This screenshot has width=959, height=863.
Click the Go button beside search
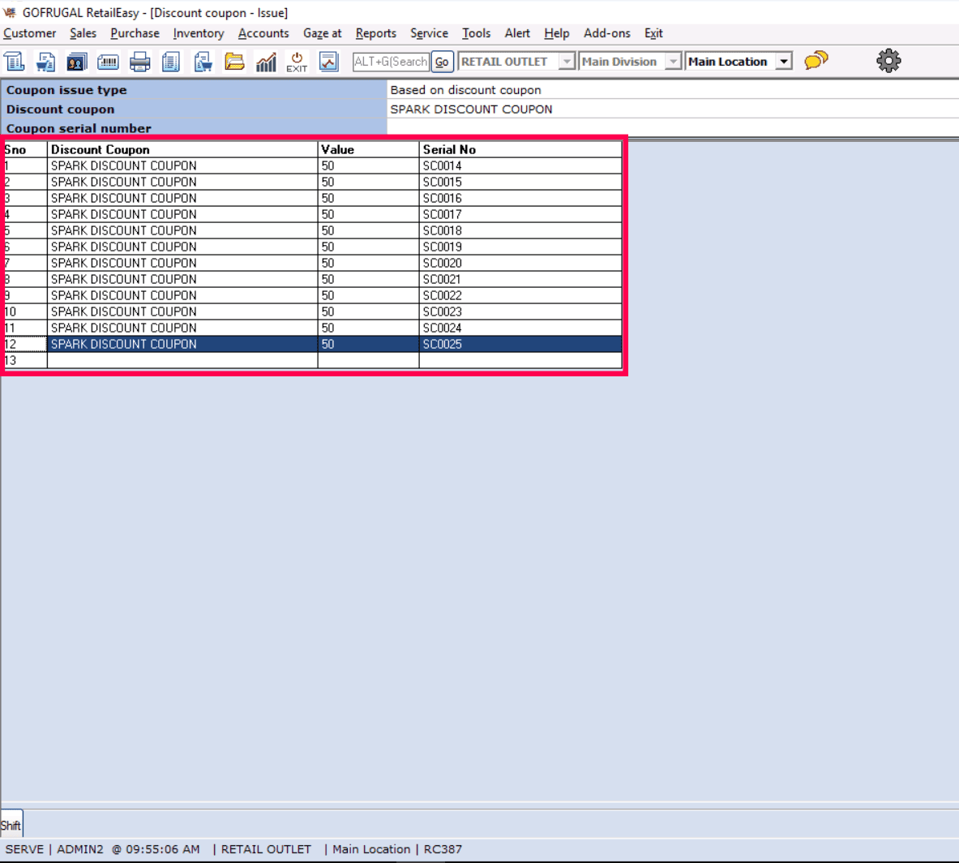[442, 62]
